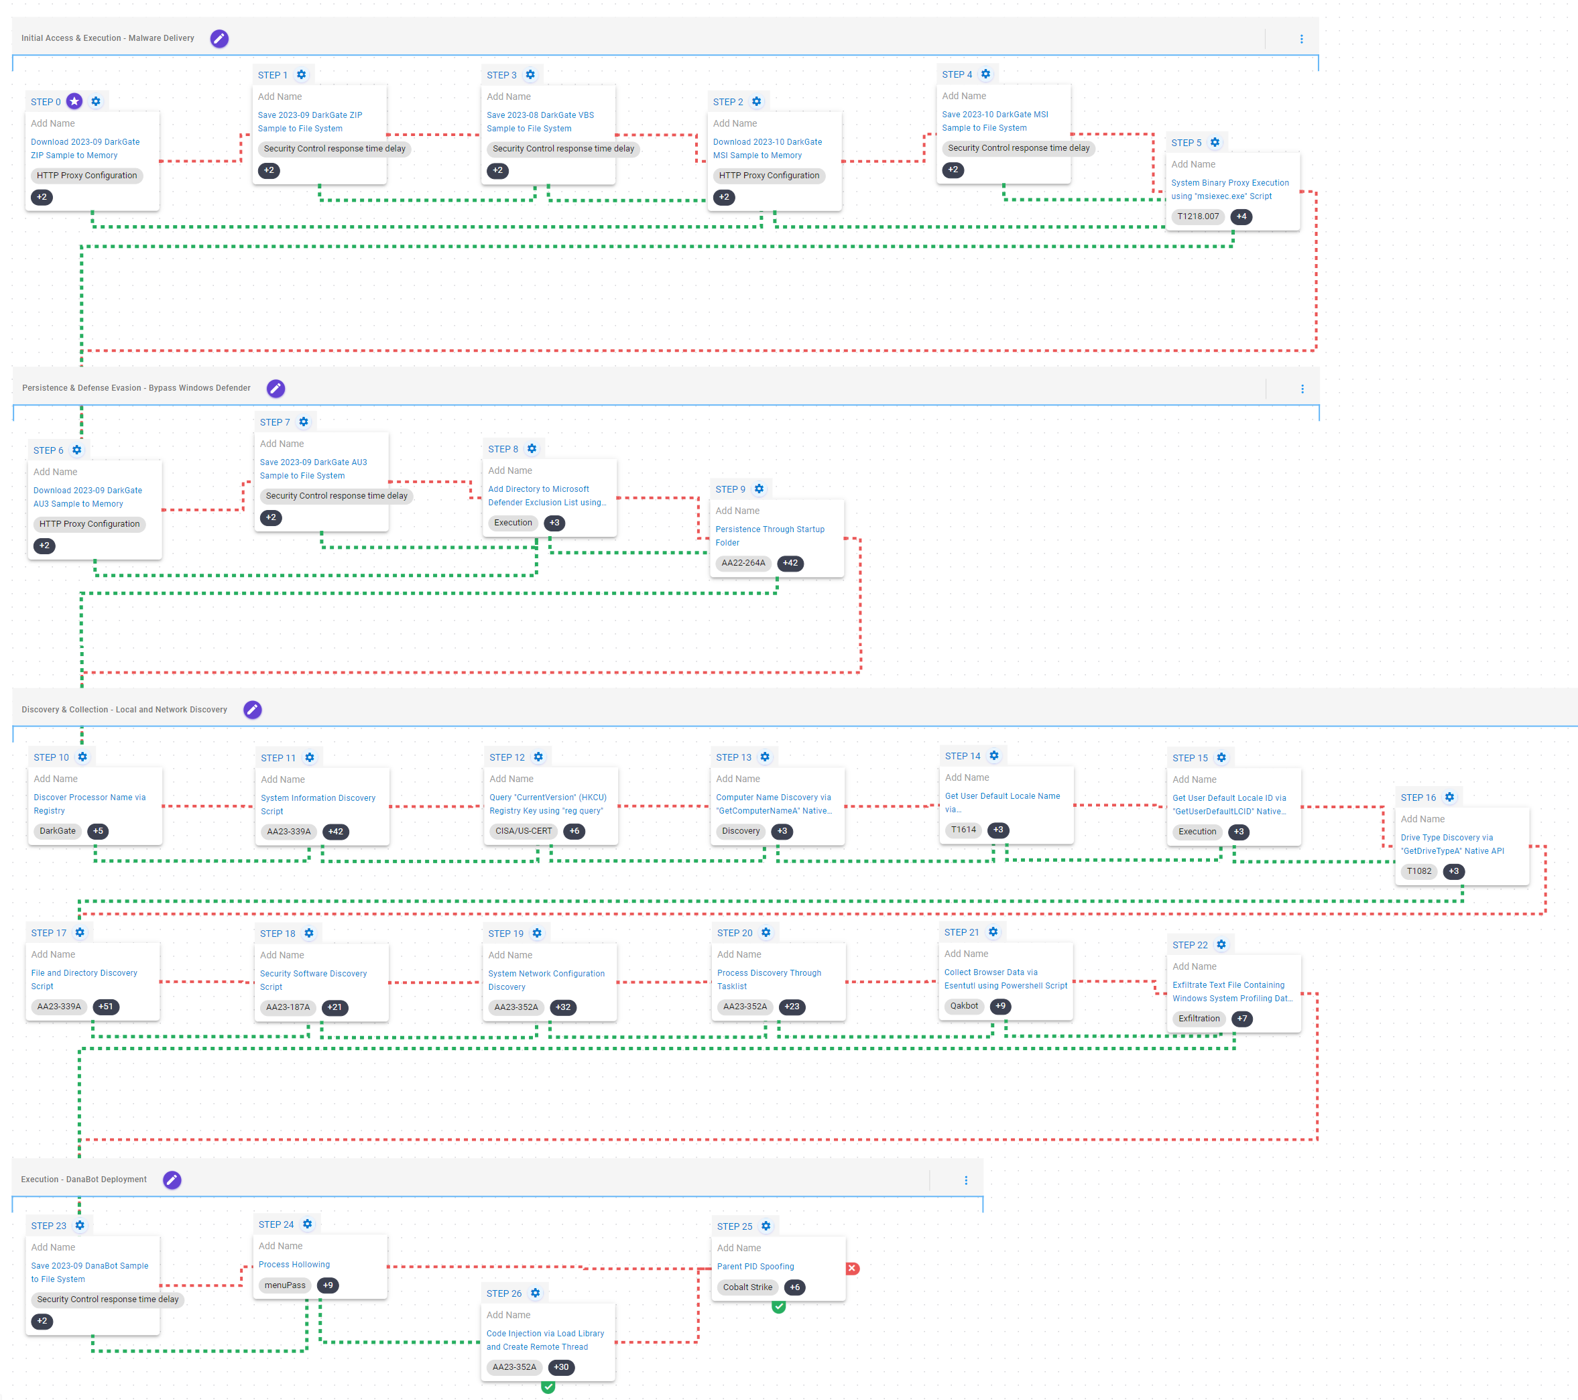
Task: Click green check below STEP 25 card
Action: (x=778, y=1307)
